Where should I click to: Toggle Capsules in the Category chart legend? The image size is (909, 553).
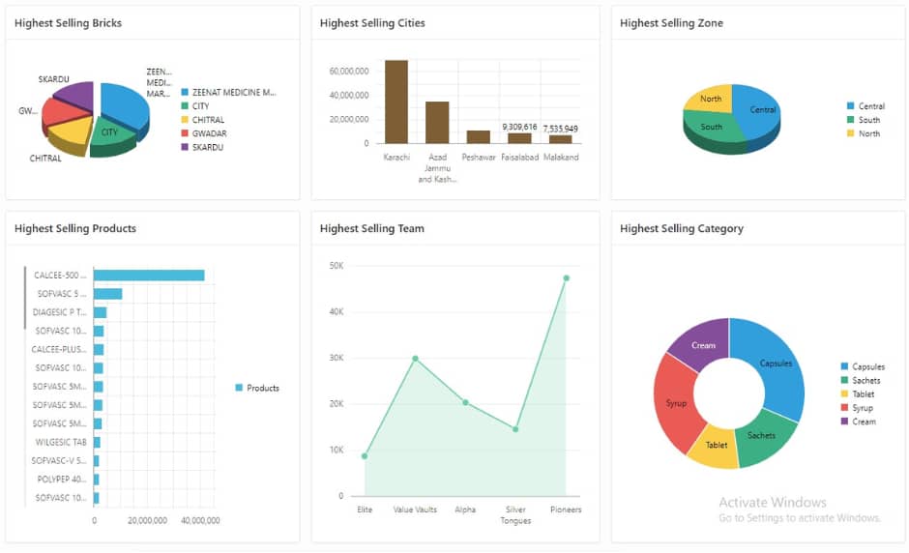[x=868, y=366]
